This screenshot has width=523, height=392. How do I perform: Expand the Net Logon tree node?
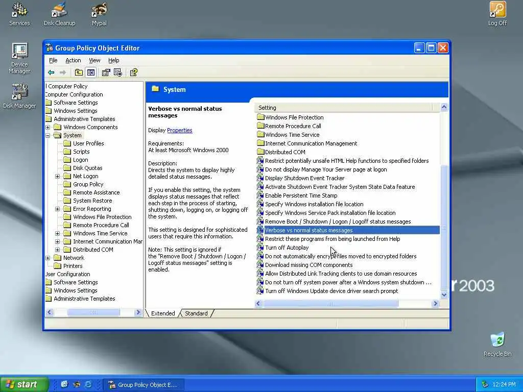(57, 176)
